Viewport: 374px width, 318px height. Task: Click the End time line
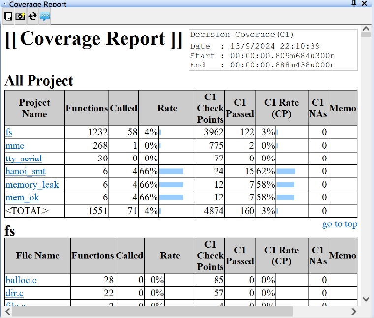click(x=263, y=65)
